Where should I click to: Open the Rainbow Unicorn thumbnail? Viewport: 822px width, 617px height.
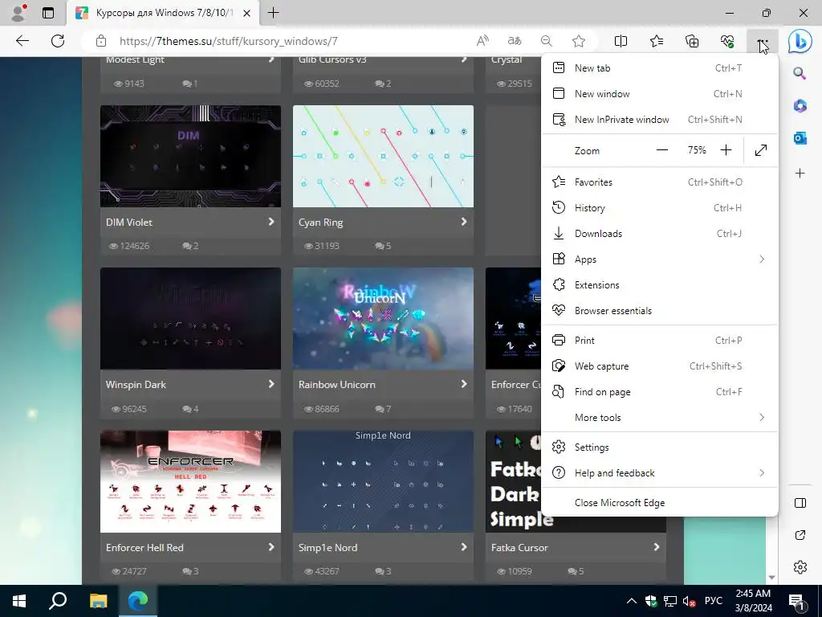[x=383, y=318]
